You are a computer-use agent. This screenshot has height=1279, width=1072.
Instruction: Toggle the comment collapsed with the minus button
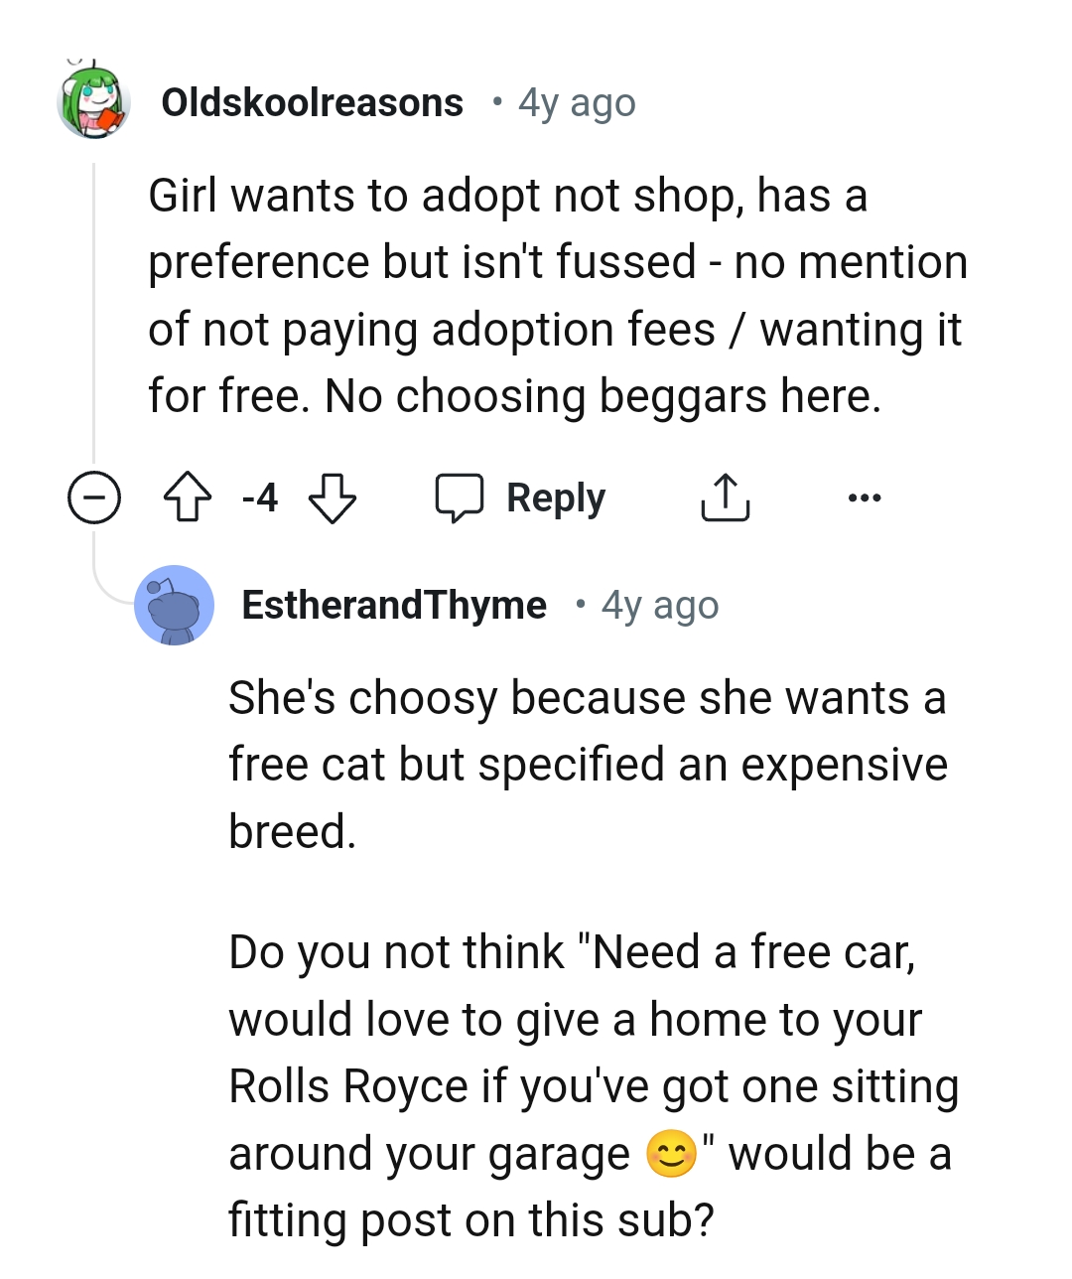click(94, 497)
